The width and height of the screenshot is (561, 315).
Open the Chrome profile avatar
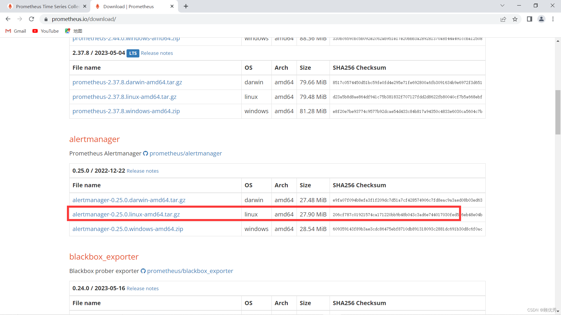(x=541, y=19)
